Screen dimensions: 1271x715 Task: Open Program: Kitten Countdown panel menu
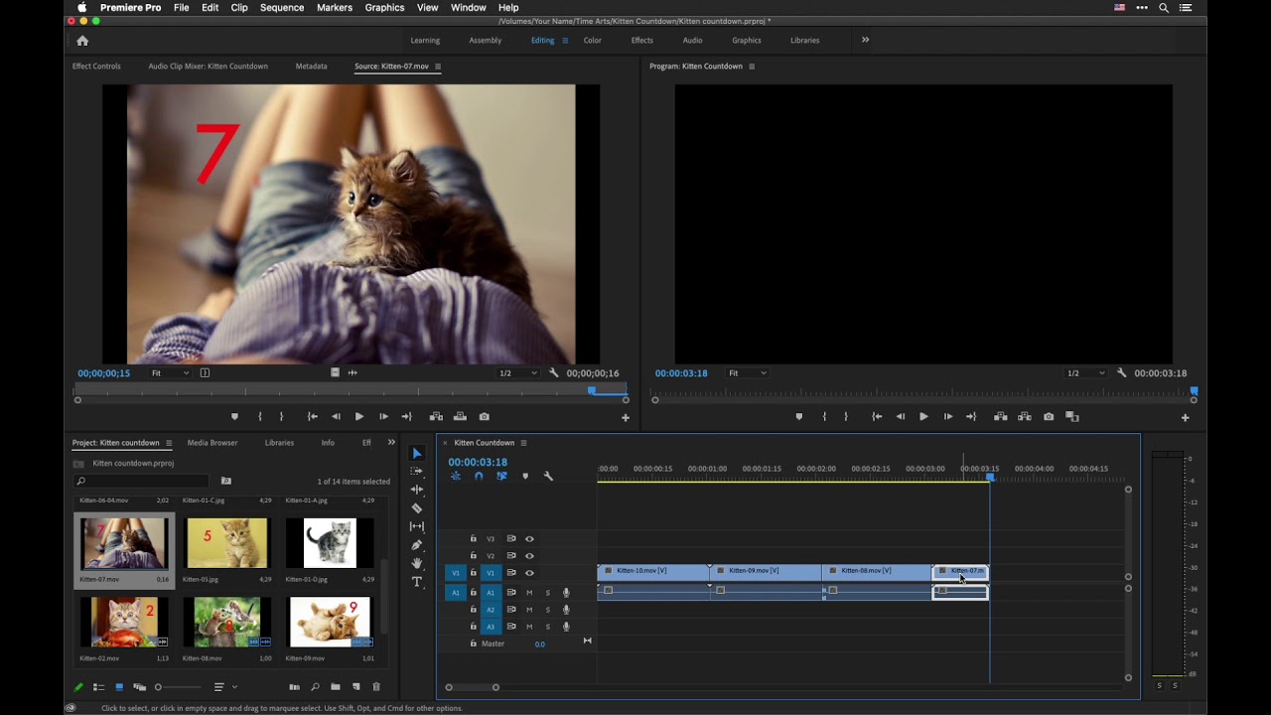pyautogui.click(x=752, y=67)
